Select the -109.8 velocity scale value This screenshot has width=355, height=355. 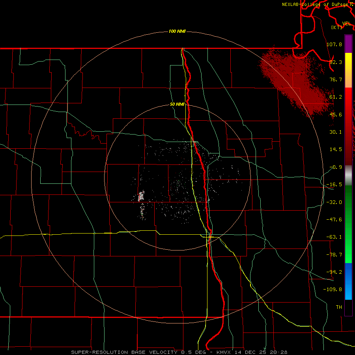[333, 290]
